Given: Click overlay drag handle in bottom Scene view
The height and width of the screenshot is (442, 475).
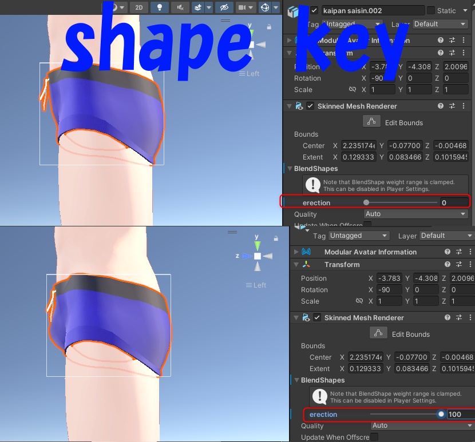Looking at the screenshot, I should (x=232, y=232).
